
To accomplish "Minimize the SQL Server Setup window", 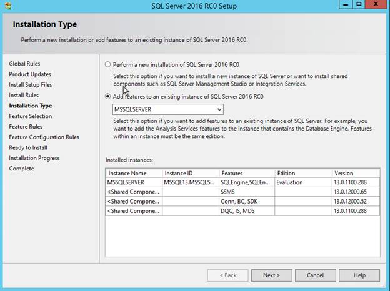I will click(x=346, y=4).
